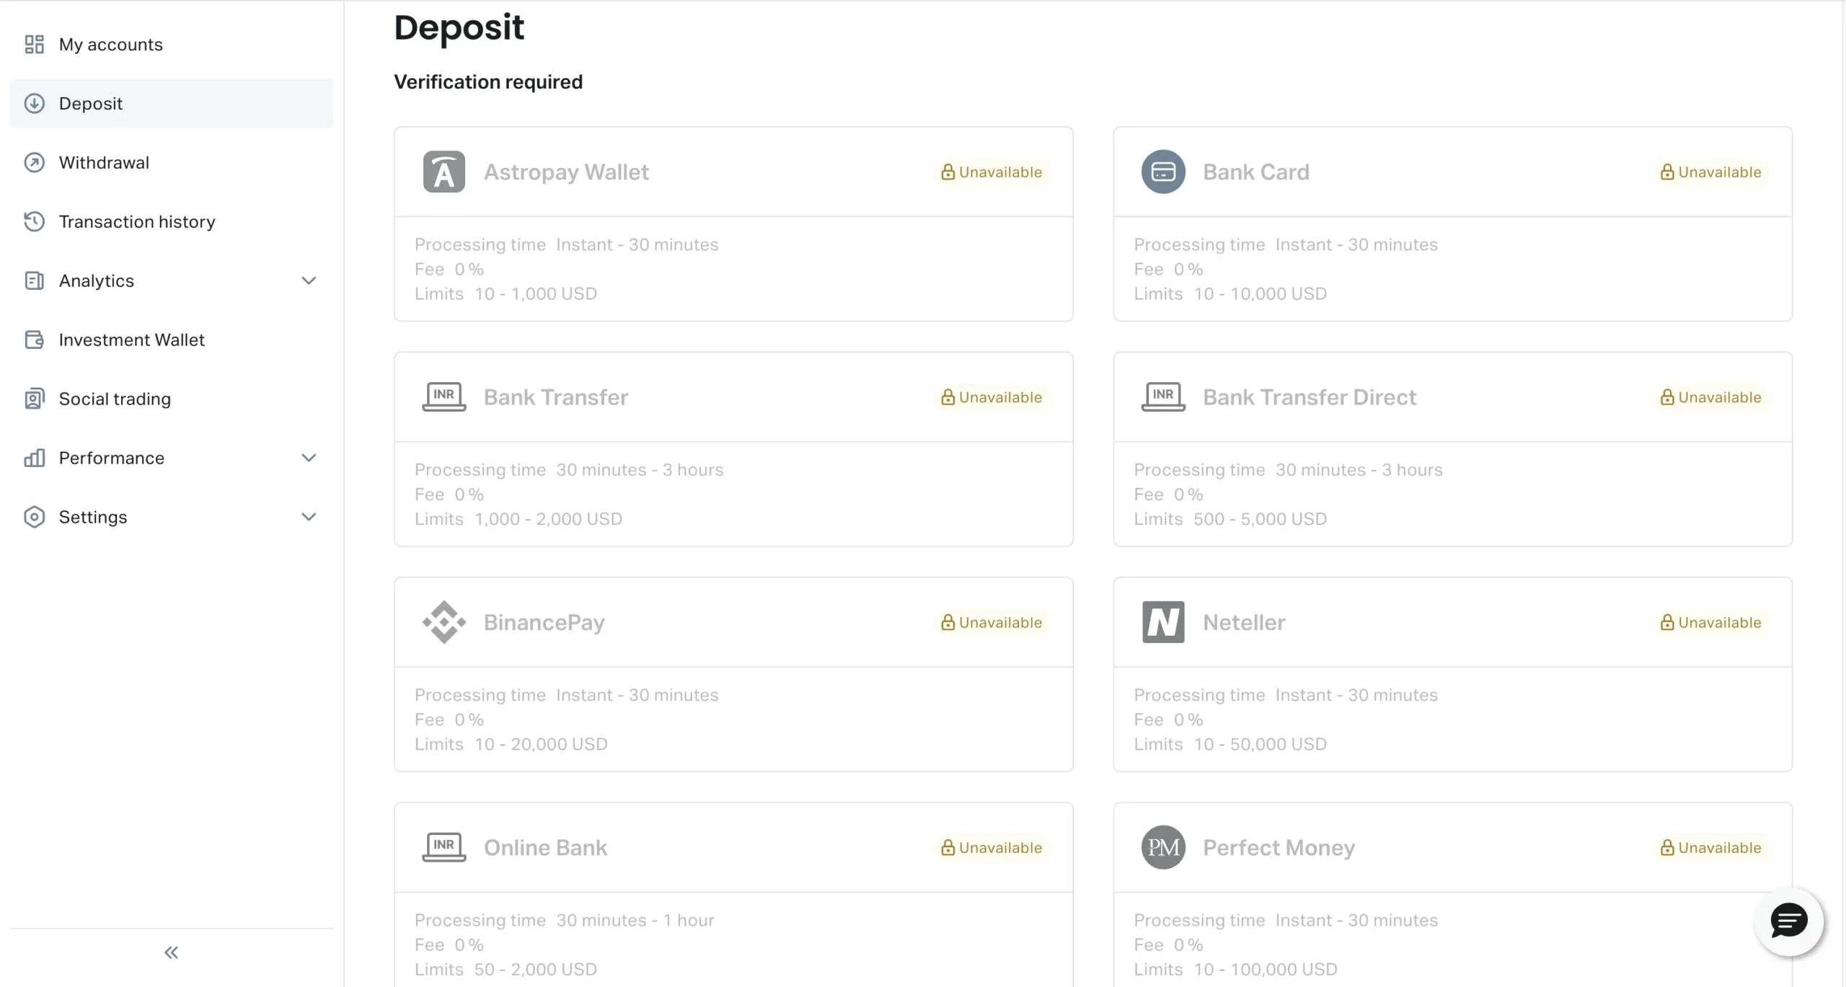Click the Bank Transfer INR icon
1846x987 pixels.
[443, 397]
